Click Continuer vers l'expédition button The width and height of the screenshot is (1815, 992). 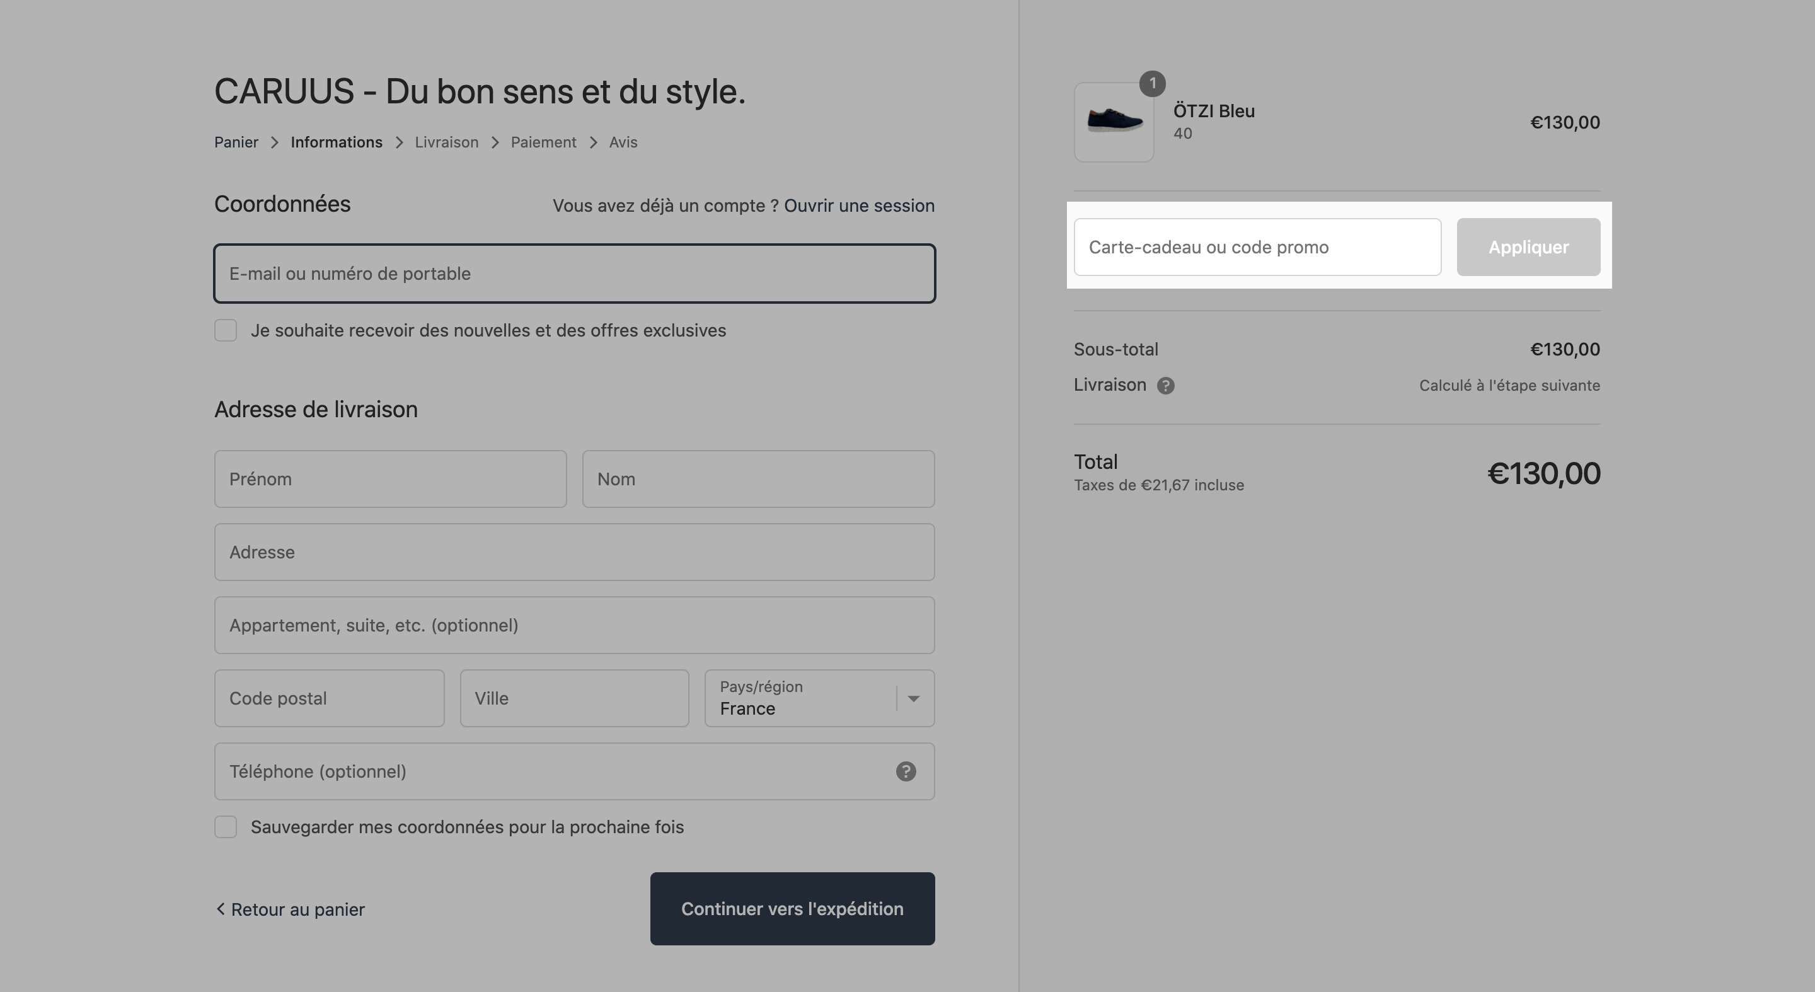click(x=792, y=909)
